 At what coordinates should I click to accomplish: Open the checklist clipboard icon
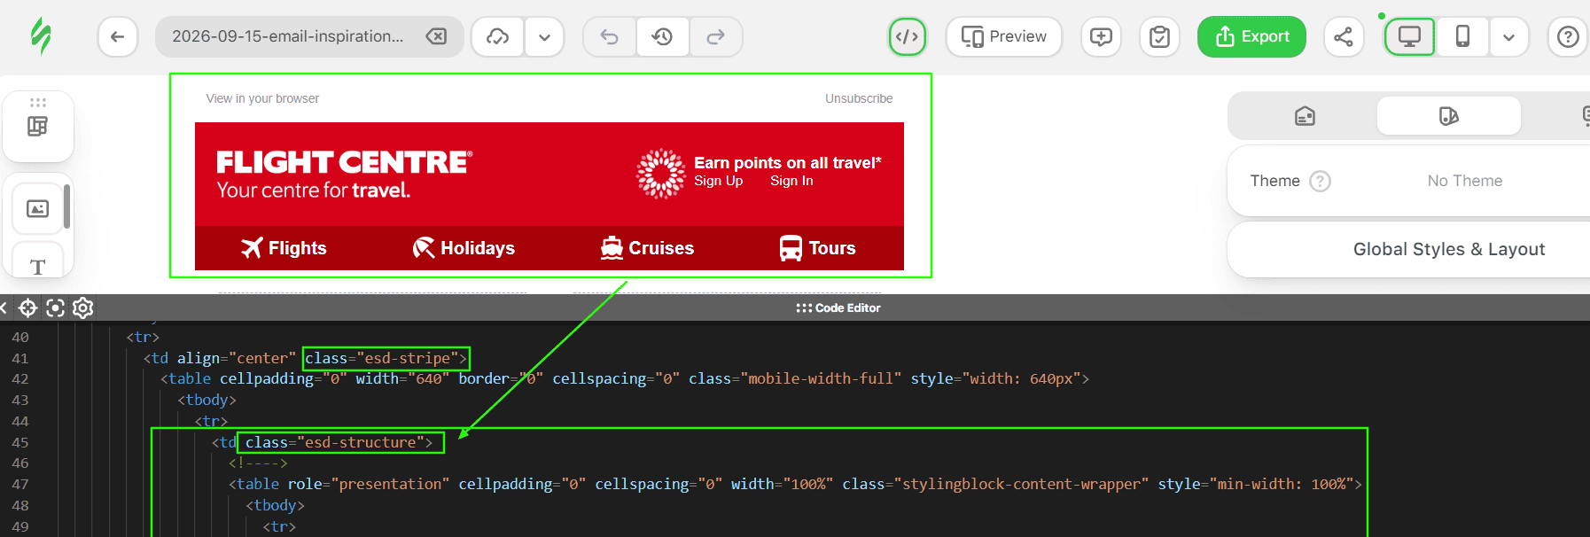[x=1159, y=36]
